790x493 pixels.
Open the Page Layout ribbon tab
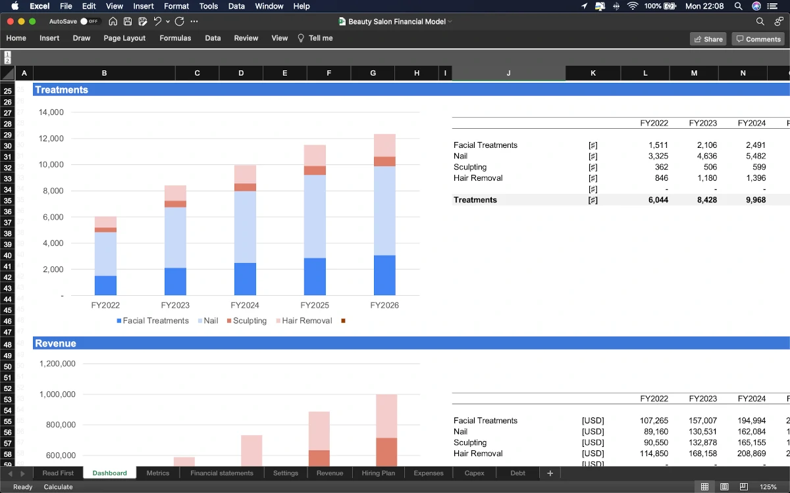pyautogui.click(x=124, y=38)
